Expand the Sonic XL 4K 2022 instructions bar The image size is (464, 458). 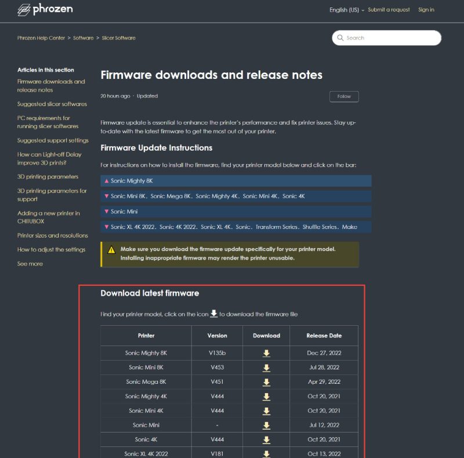pos(236,227)
